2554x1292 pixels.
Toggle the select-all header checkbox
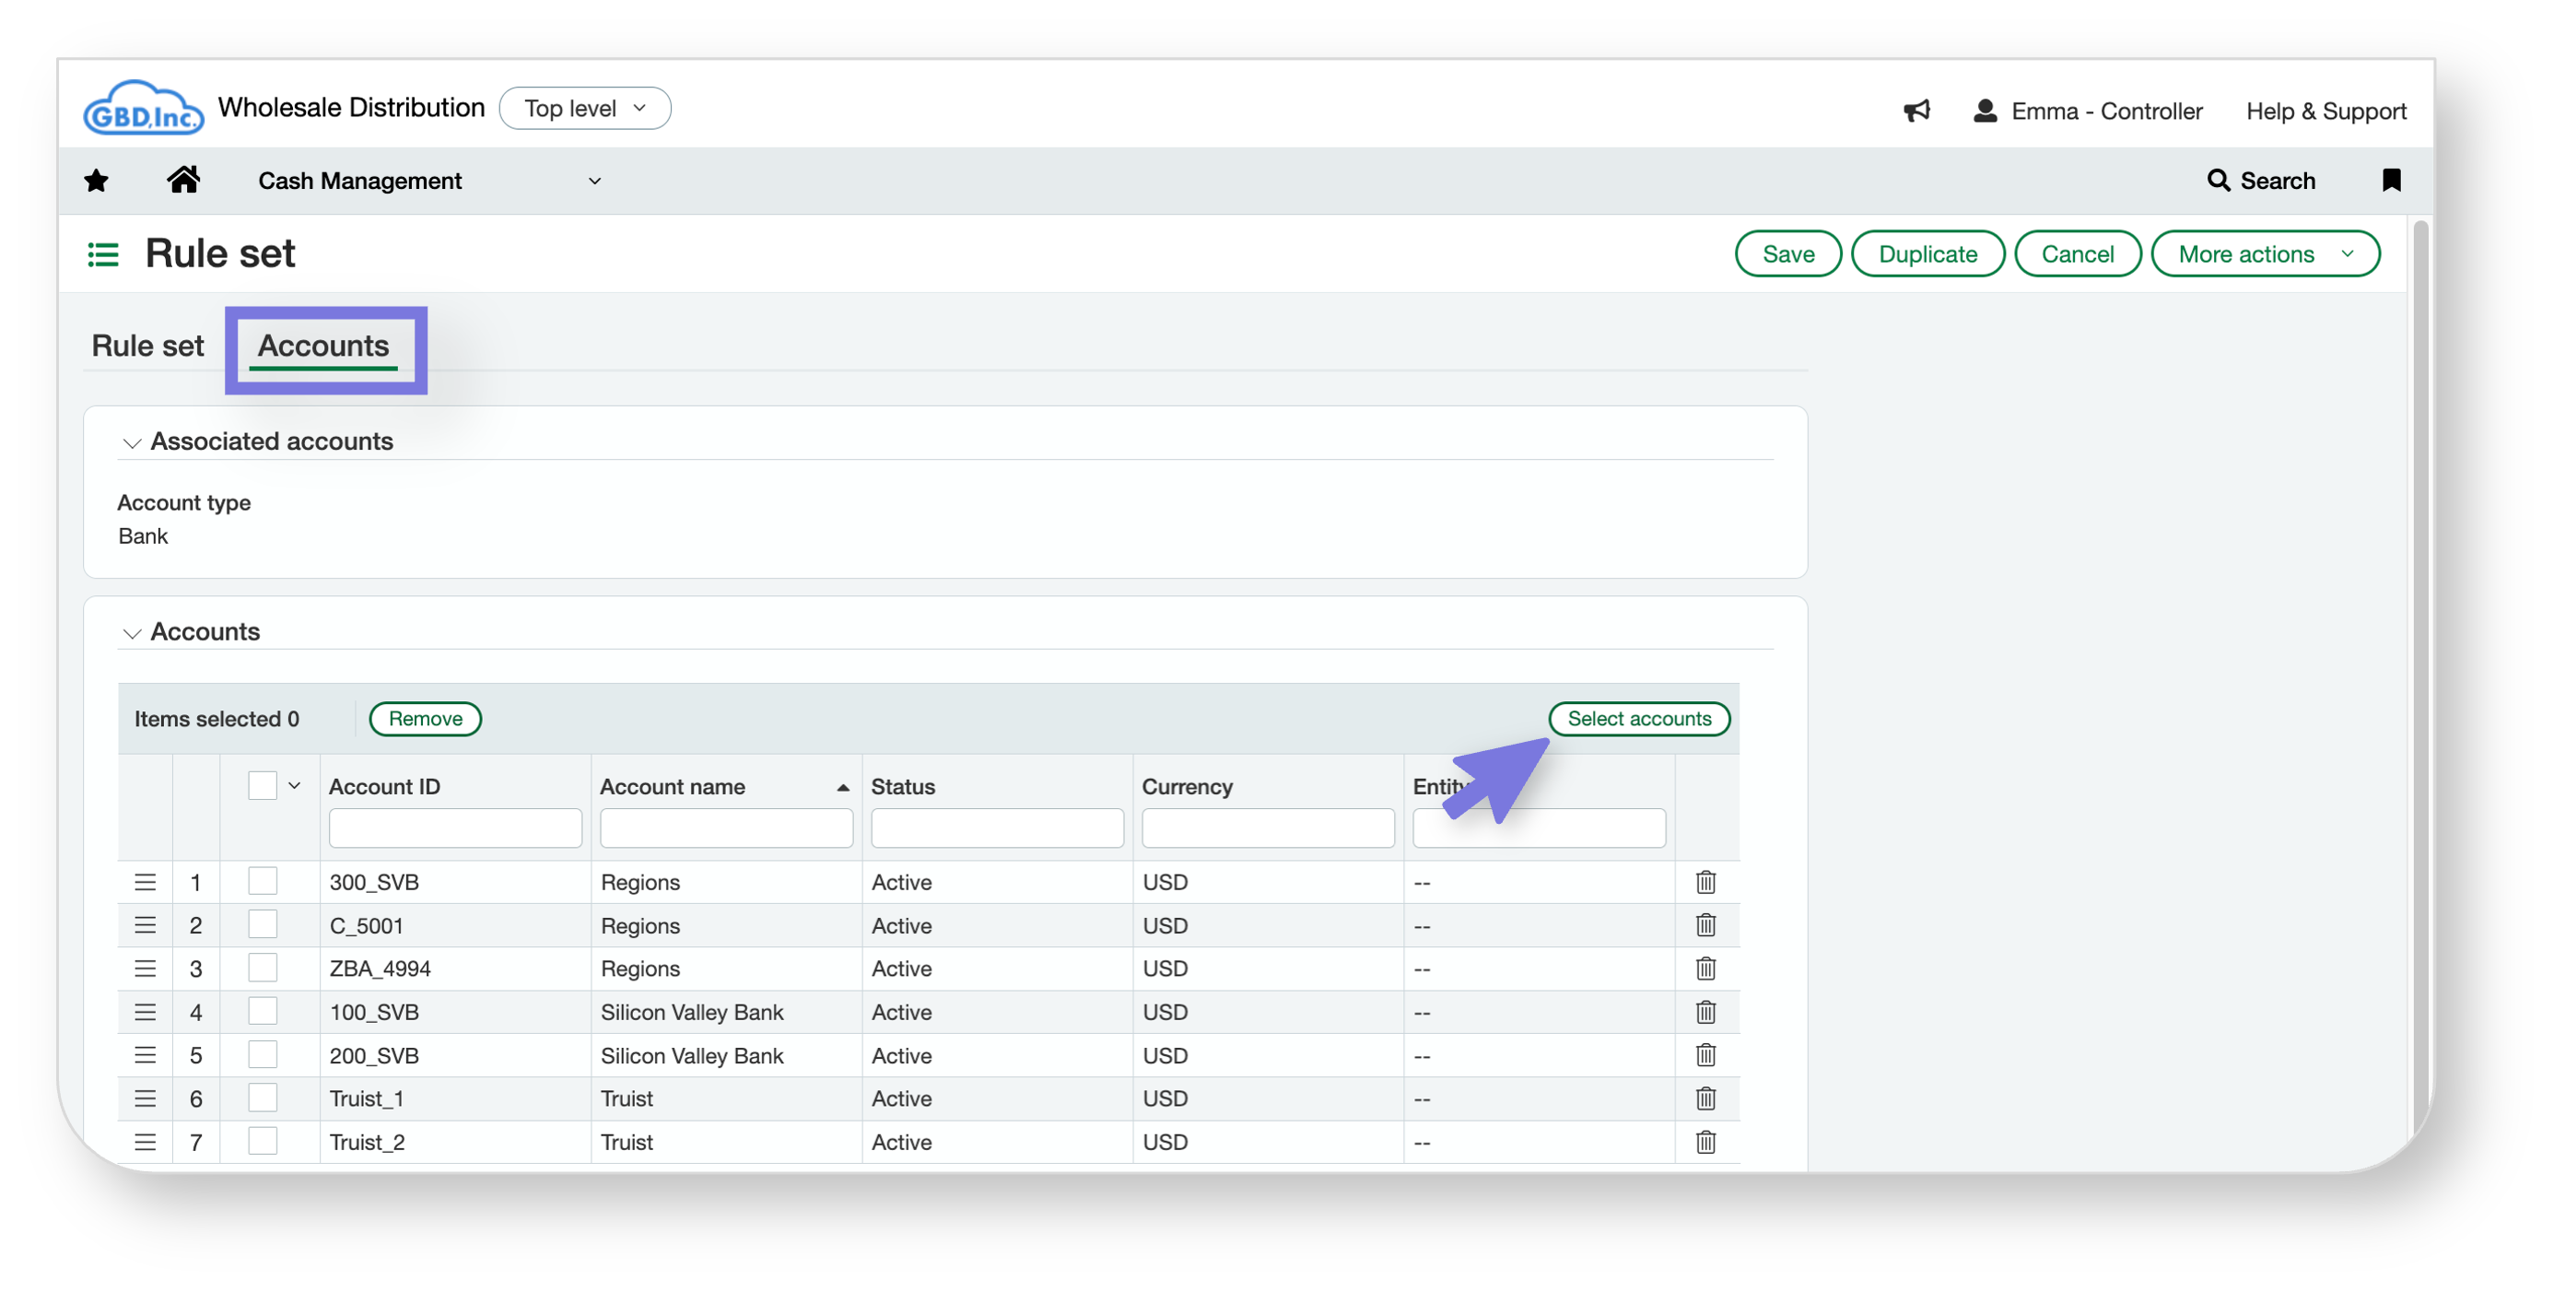click(x=263, y=785)
